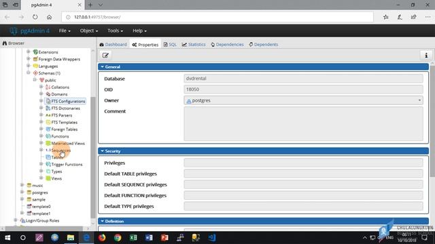Click the public schema icon
The image size is (435, 244).
[x=41, y=80]
